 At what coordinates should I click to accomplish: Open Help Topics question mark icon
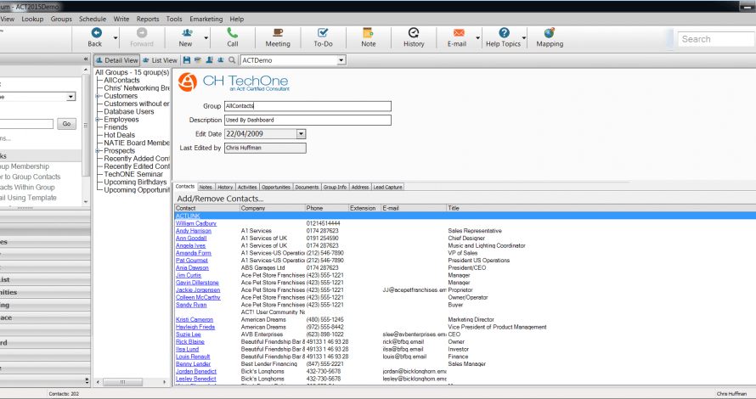tap(504, 33)
